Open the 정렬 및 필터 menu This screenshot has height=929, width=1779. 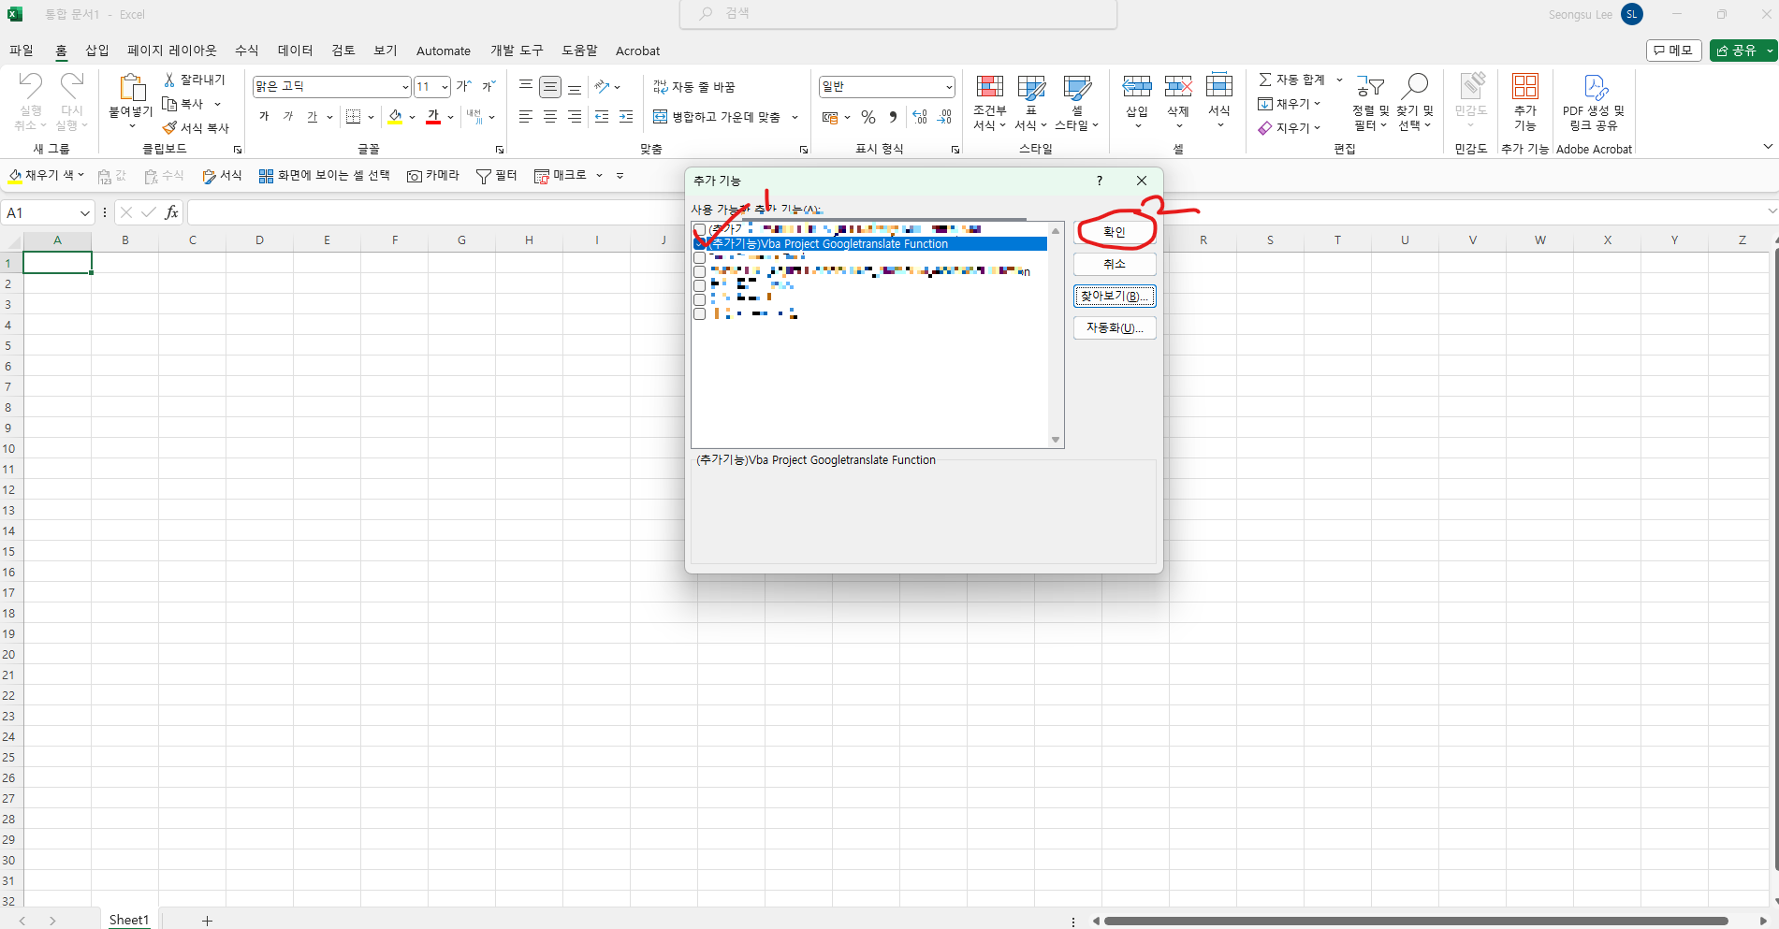tap(1371, 103)
